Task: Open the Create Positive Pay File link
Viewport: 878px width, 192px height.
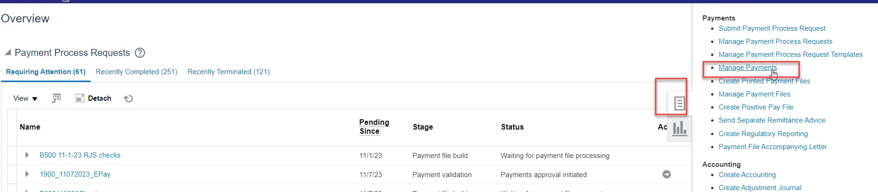Action: point(756,107)
